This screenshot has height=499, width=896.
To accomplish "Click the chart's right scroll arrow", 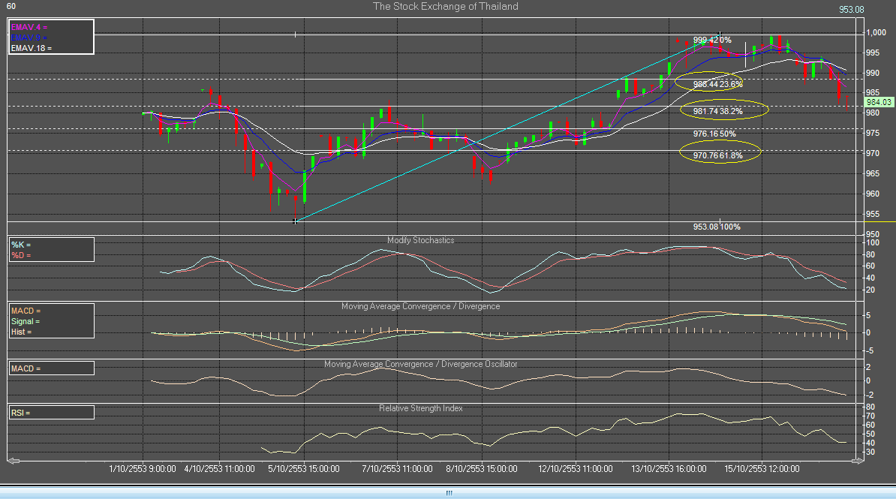I will [857, 460].
